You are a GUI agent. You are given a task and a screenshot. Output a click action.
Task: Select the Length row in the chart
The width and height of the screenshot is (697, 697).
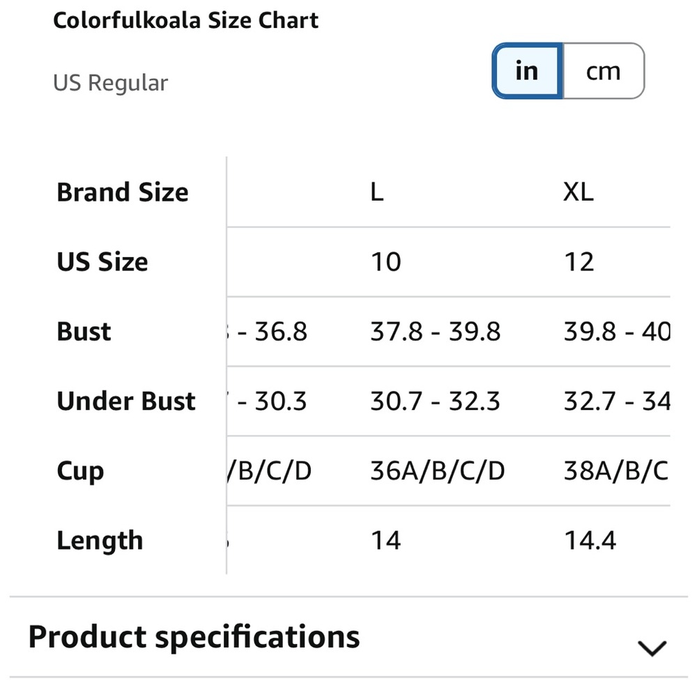pyautogui.click(x=100, y=540)
